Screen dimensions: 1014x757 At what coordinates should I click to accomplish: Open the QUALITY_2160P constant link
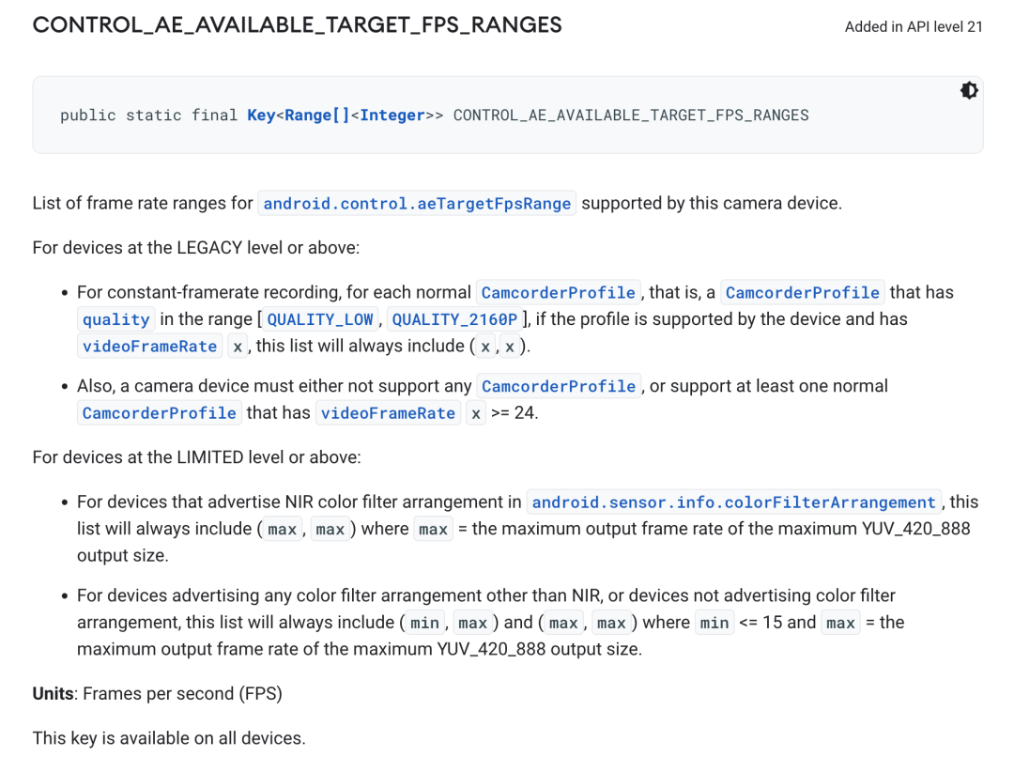(x=454, y=320)
